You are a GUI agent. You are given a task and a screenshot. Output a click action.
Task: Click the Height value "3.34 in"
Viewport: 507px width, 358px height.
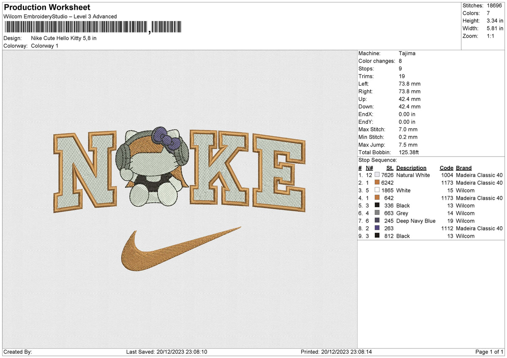[x=495, y=21]
